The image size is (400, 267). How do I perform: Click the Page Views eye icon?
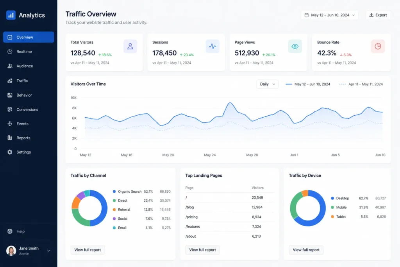click(295, 46)
